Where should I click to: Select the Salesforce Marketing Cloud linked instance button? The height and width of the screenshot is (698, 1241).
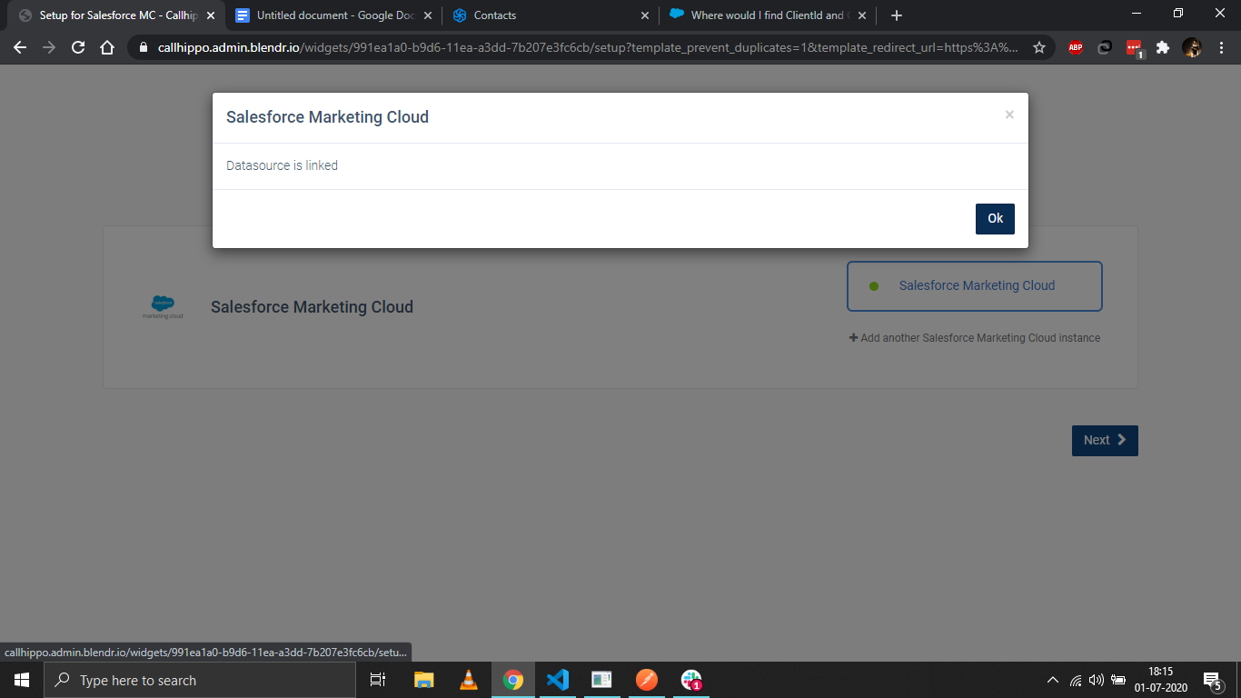pyautogui.click(x=975, y=286)
